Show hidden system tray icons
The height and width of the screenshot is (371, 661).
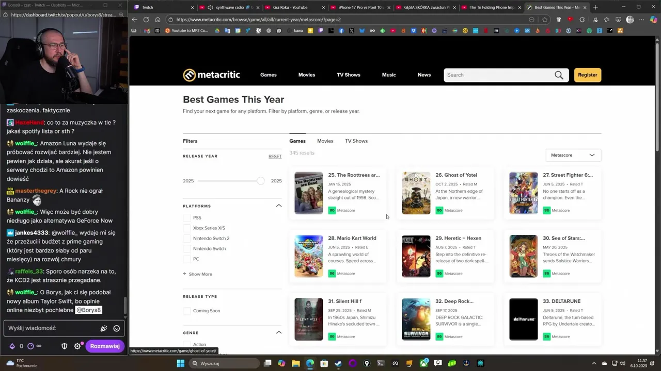[x=594, y=363]
